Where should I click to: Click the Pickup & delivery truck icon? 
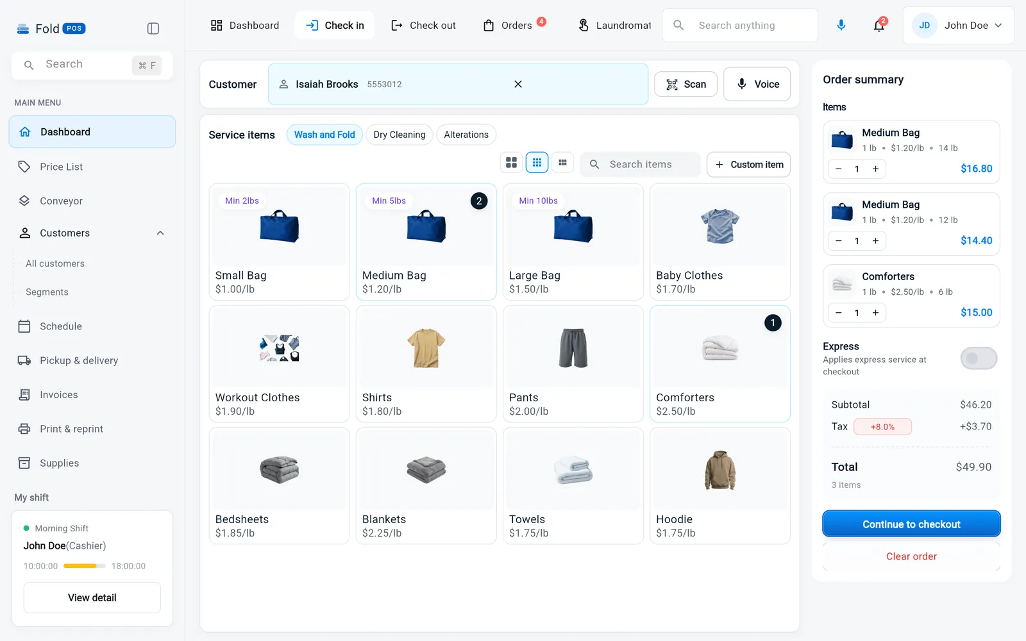click(x=24, y=360)
